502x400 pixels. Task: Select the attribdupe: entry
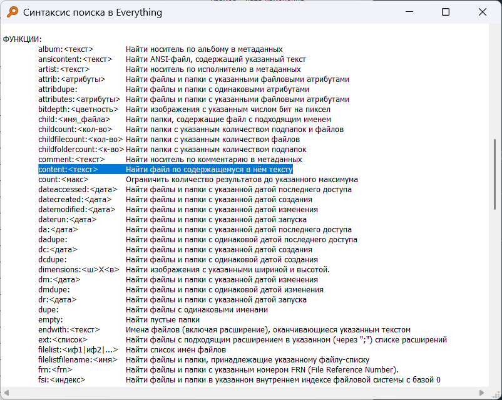[58, 90]
